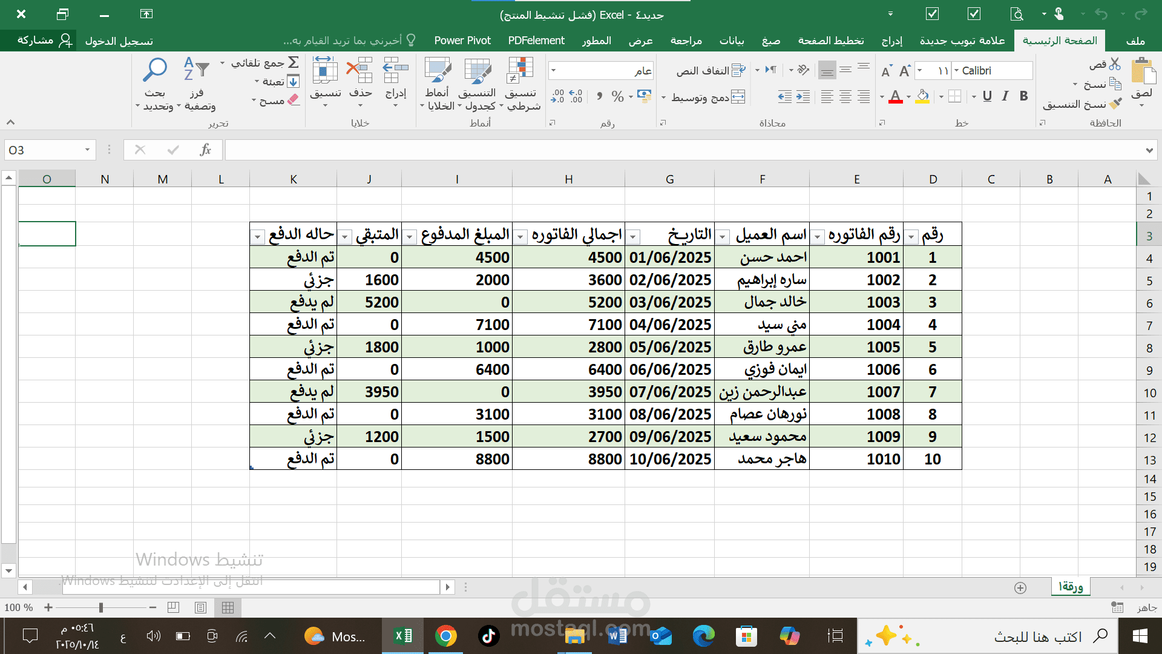
Task: Toggle Wrap Text (التفاف النص)
Action: pos(711,71)
